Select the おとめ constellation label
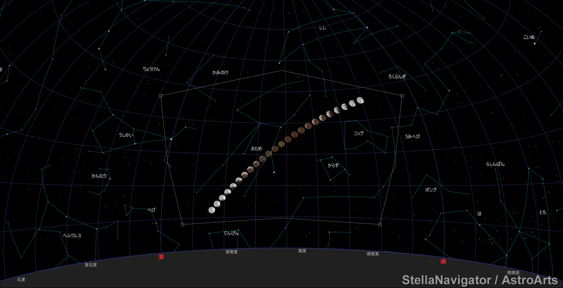This screenshot has width=563, height=288. [256, 149]
